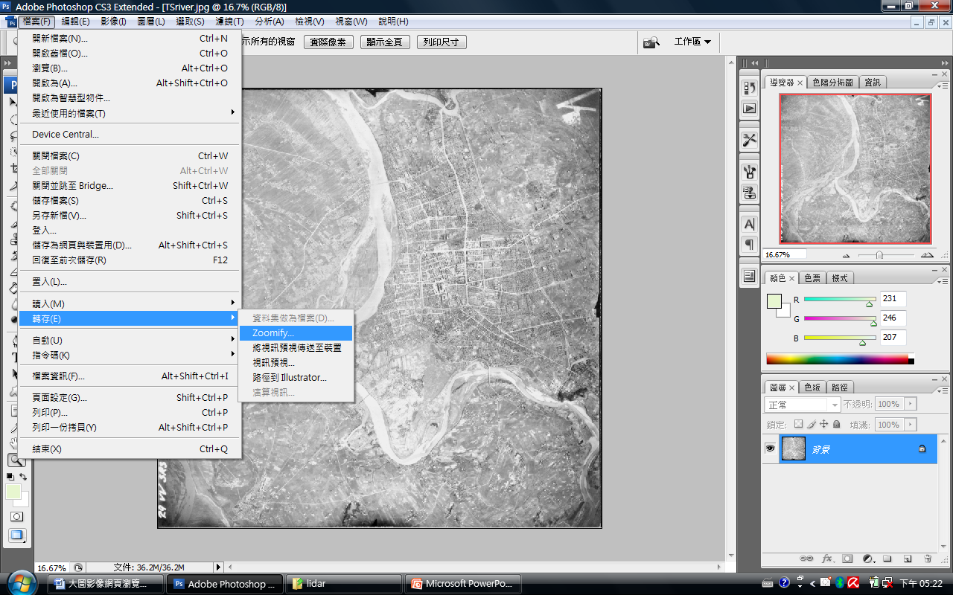Expand the opacity 不透明 arrow flyout
The height and width of the screenshot is (595, 953).
(x=910, y=404)
